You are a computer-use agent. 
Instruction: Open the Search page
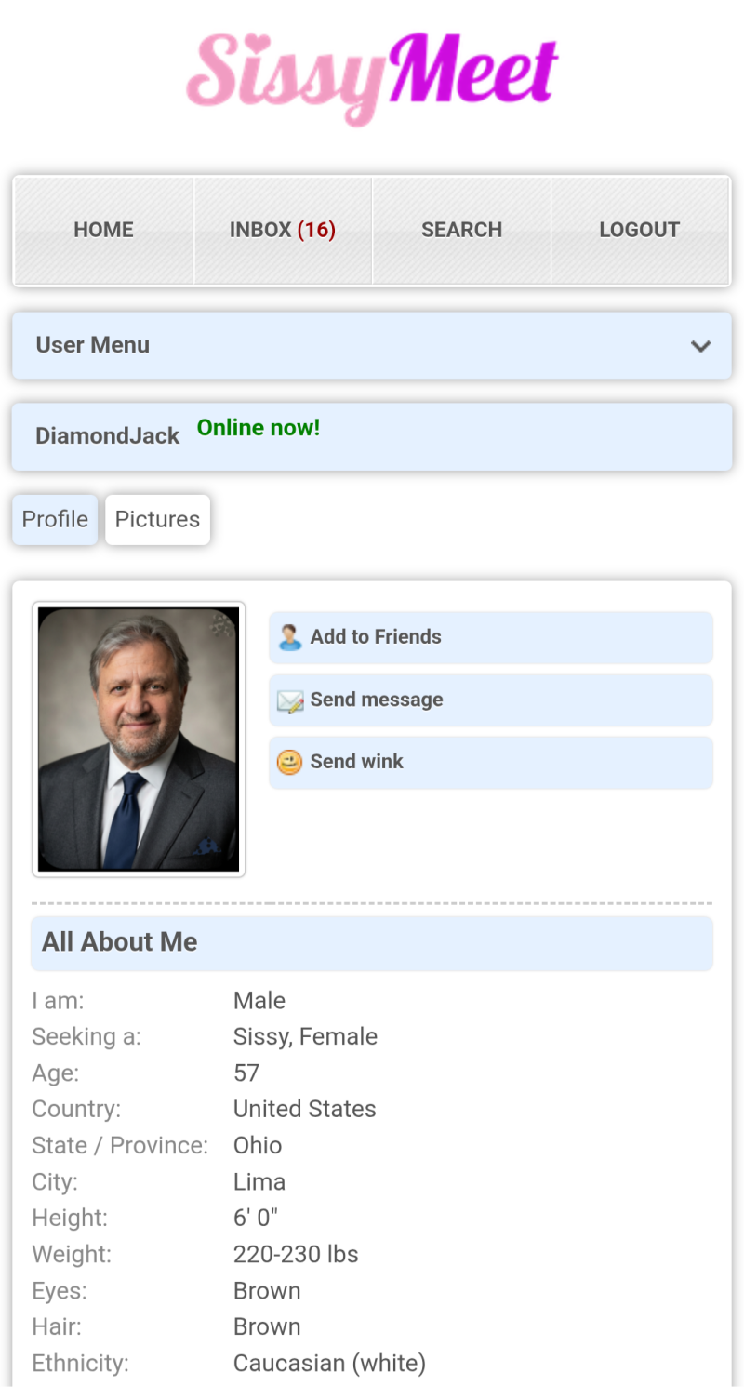coord(461,230)
